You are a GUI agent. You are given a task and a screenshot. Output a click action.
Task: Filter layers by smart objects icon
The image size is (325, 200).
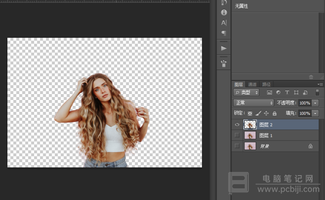305,93
